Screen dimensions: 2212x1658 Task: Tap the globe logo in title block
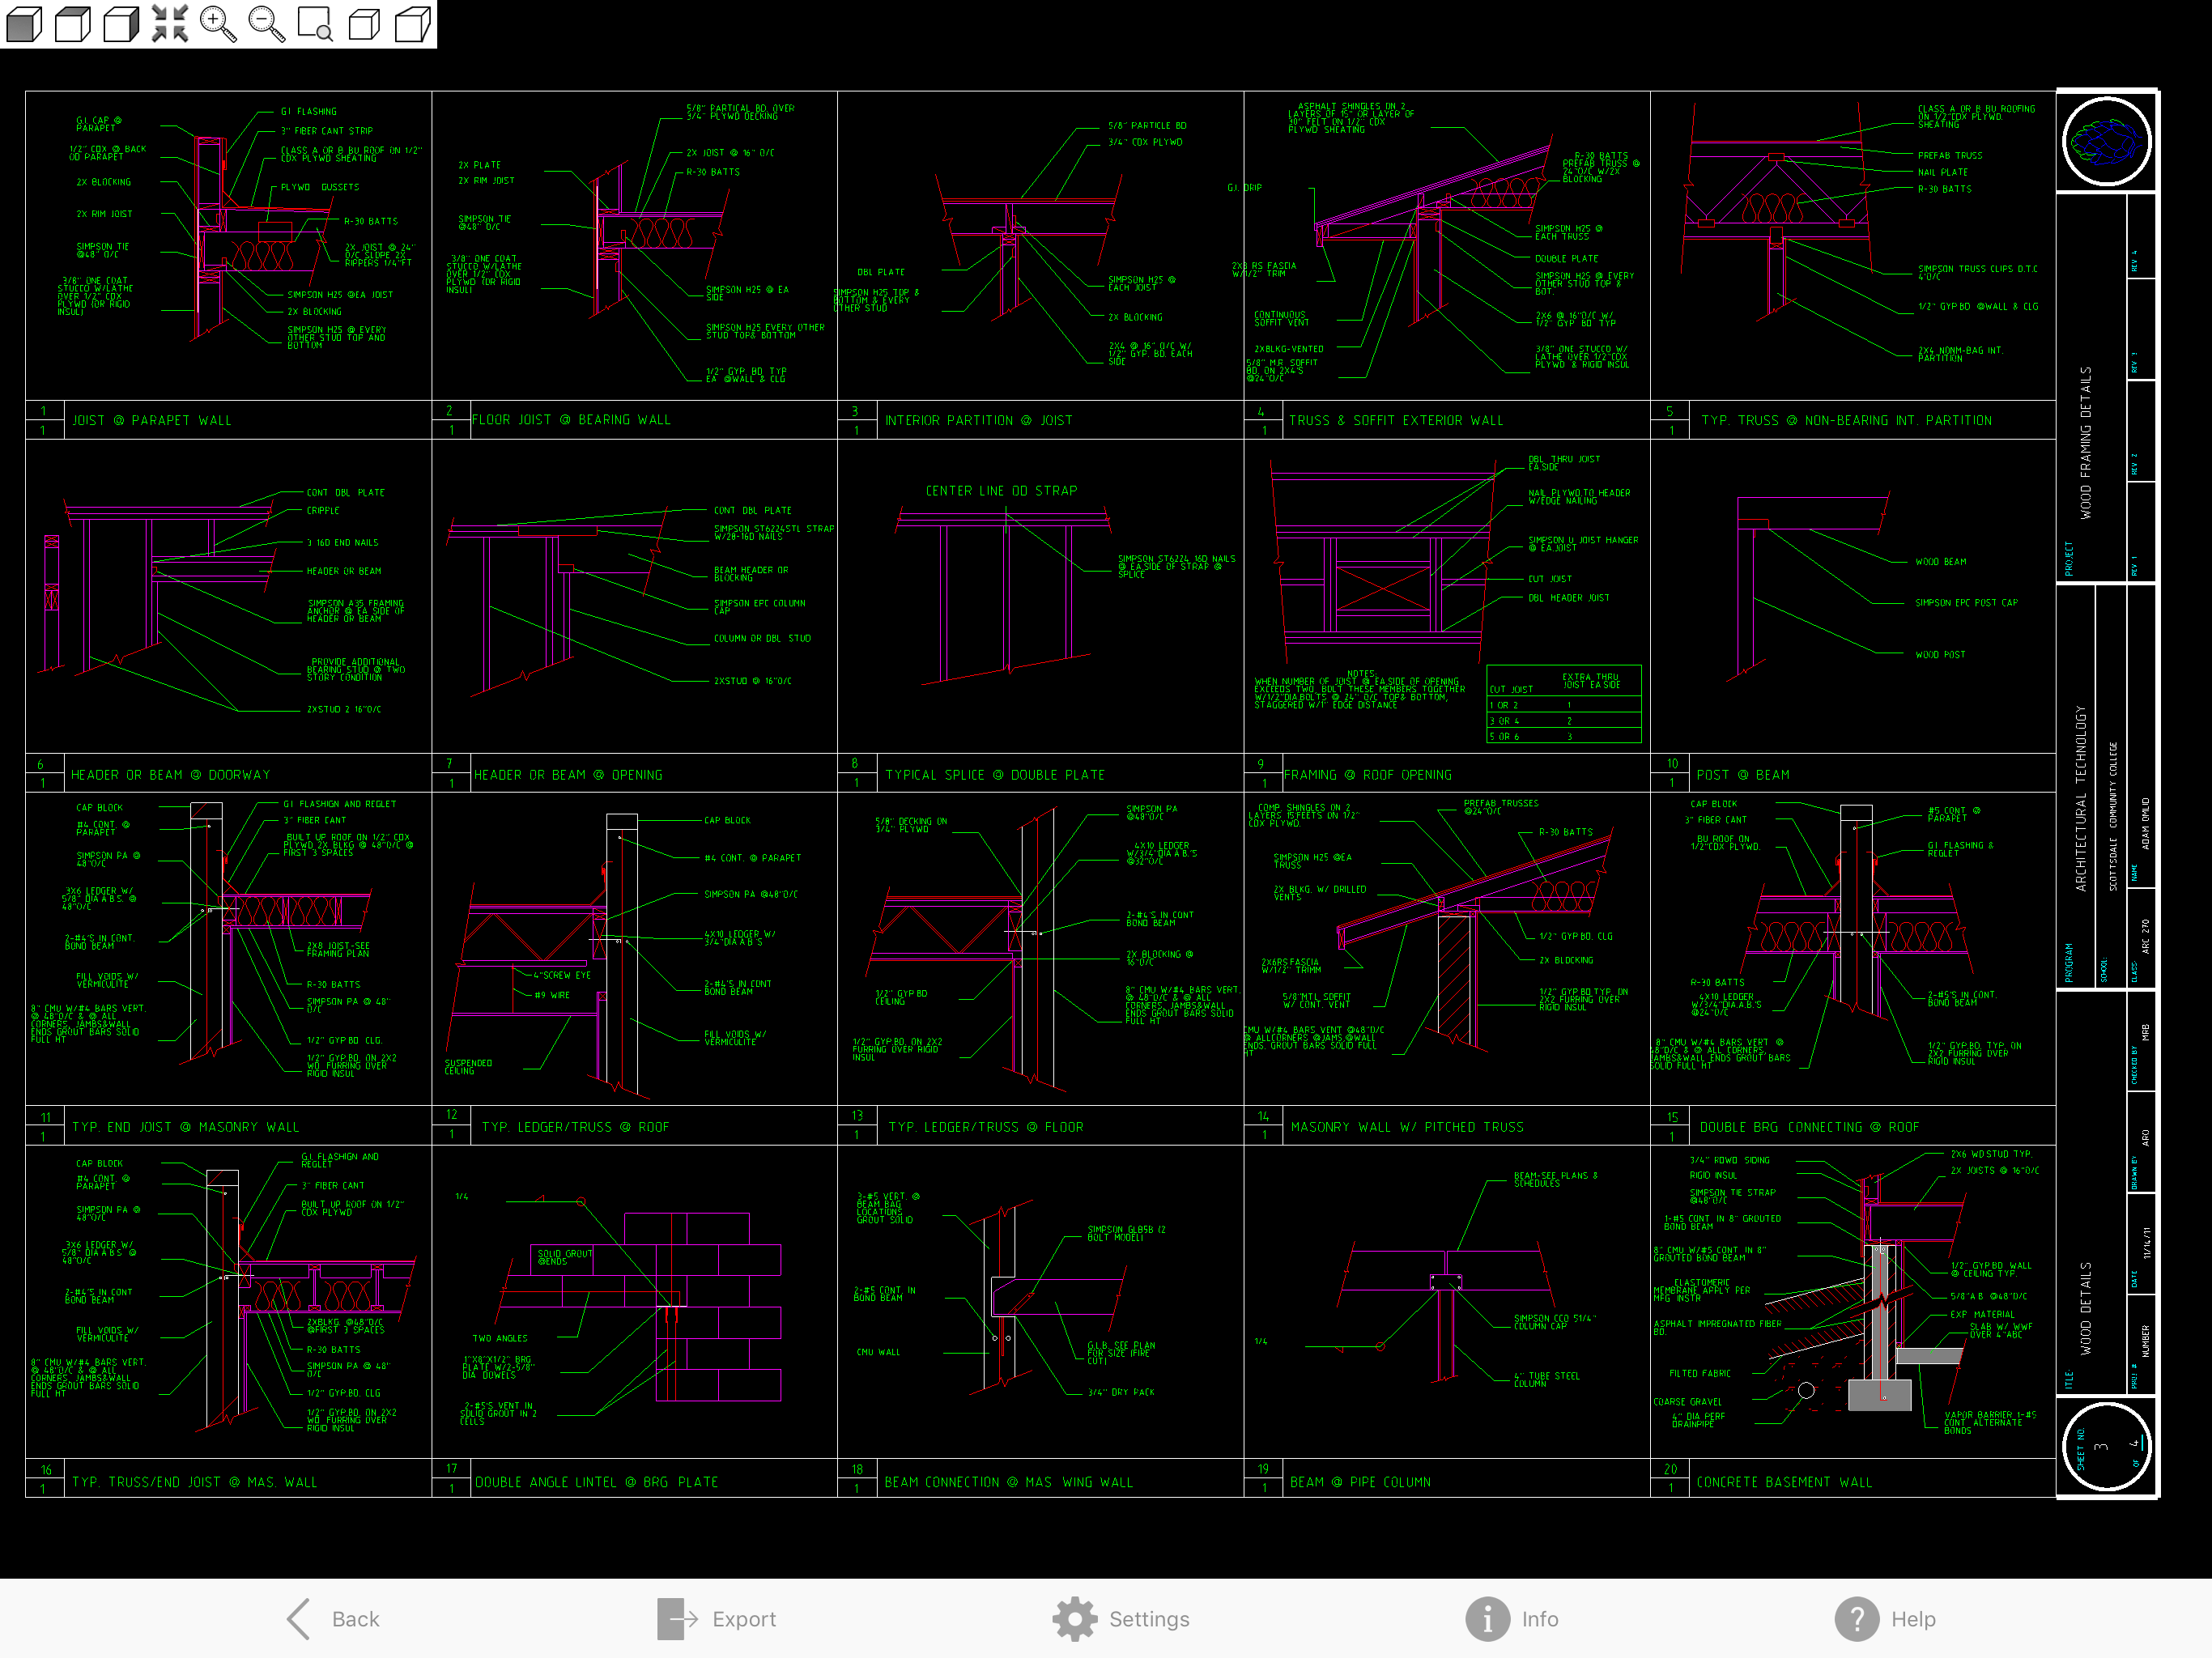tap(2106, 141)
